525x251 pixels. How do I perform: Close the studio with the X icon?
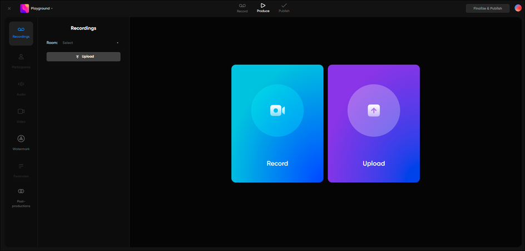coord(9,8)
